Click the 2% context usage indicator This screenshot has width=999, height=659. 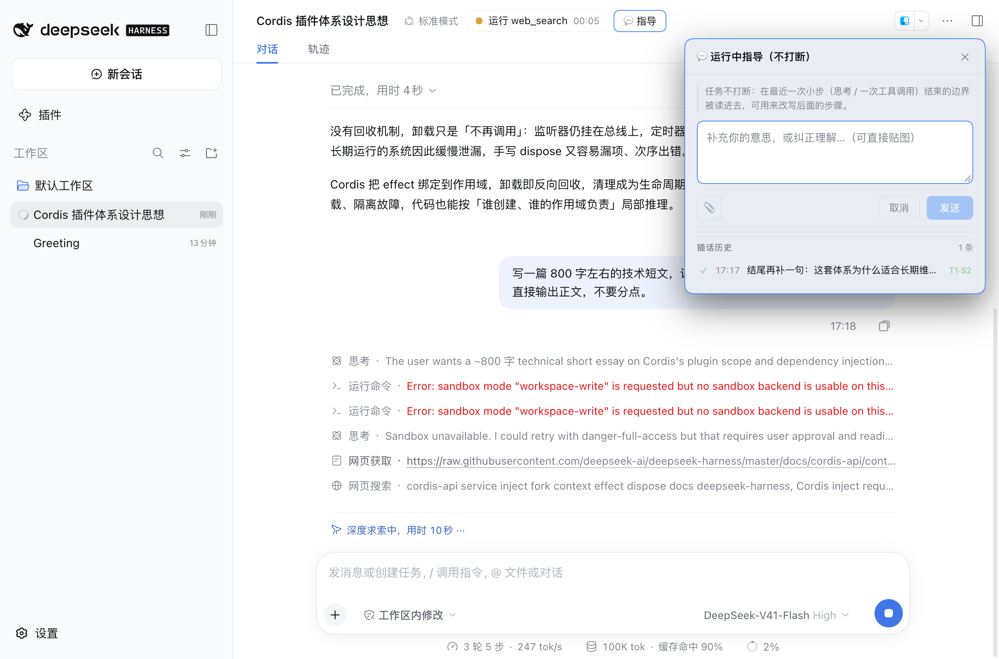coord(763,647)
